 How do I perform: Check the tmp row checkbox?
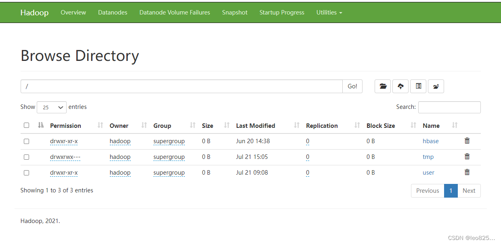point(26,157)
